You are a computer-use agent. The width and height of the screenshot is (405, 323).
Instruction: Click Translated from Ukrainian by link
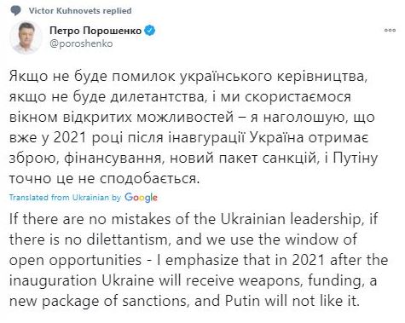pos(65,198)
